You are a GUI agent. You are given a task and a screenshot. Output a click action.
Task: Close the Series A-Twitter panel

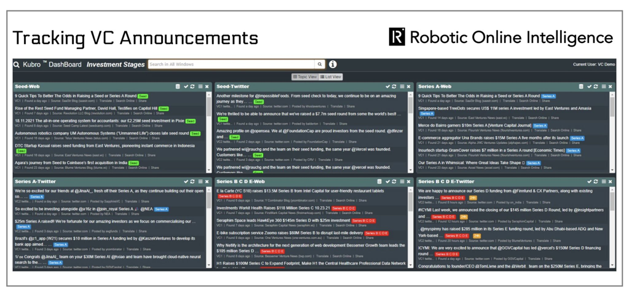coord(207,182)
